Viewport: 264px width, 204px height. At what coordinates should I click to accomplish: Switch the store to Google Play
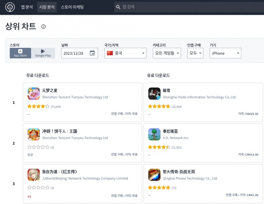[44, 53]
